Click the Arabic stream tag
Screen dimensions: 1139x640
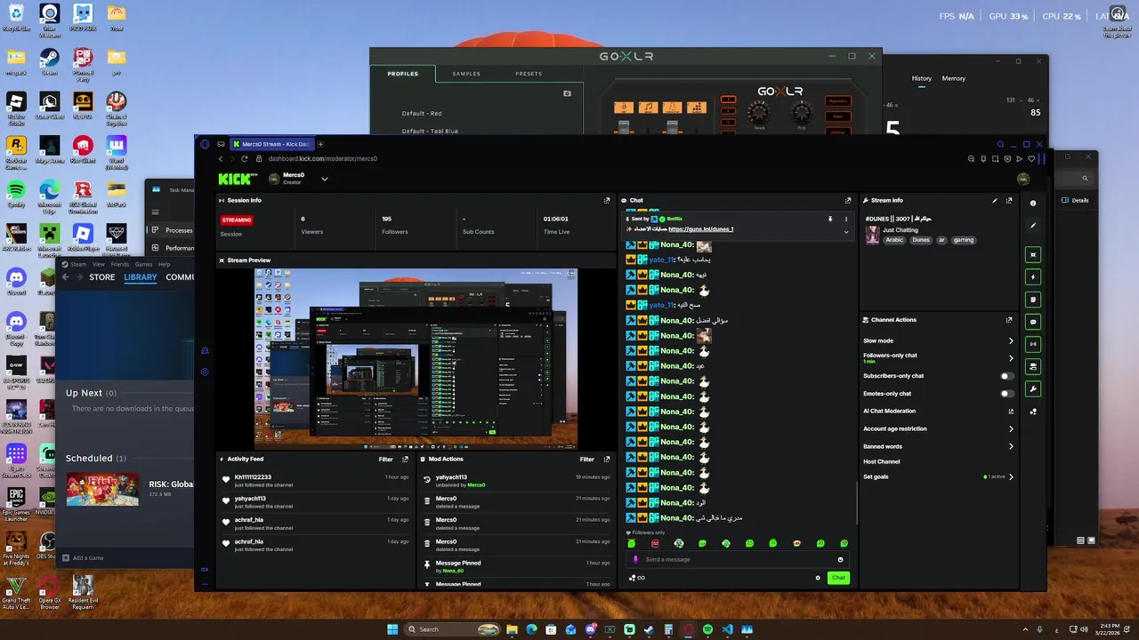click(894, 240)
